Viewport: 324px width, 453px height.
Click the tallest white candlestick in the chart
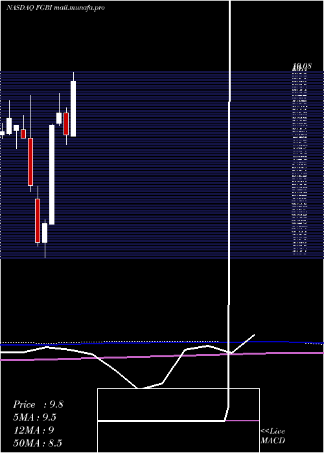tap(52, 175)
